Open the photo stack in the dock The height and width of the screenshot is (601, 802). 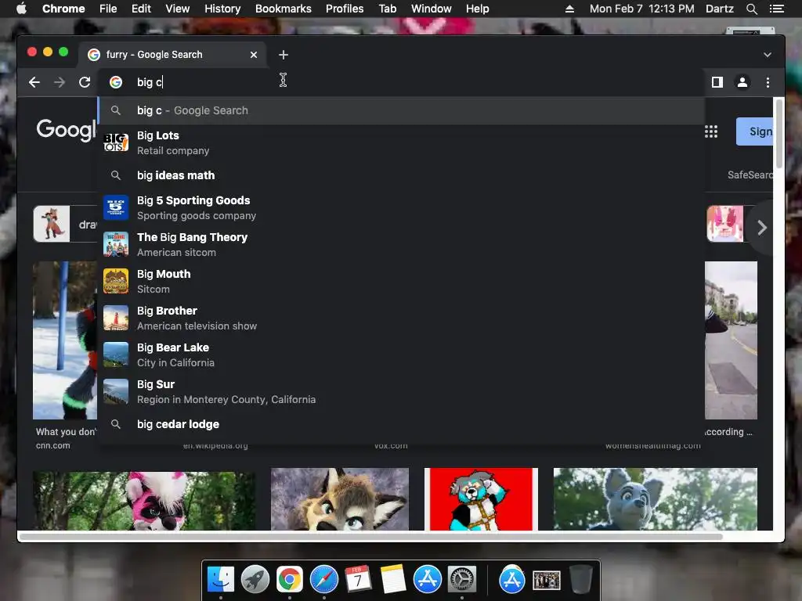pos(546,580)
